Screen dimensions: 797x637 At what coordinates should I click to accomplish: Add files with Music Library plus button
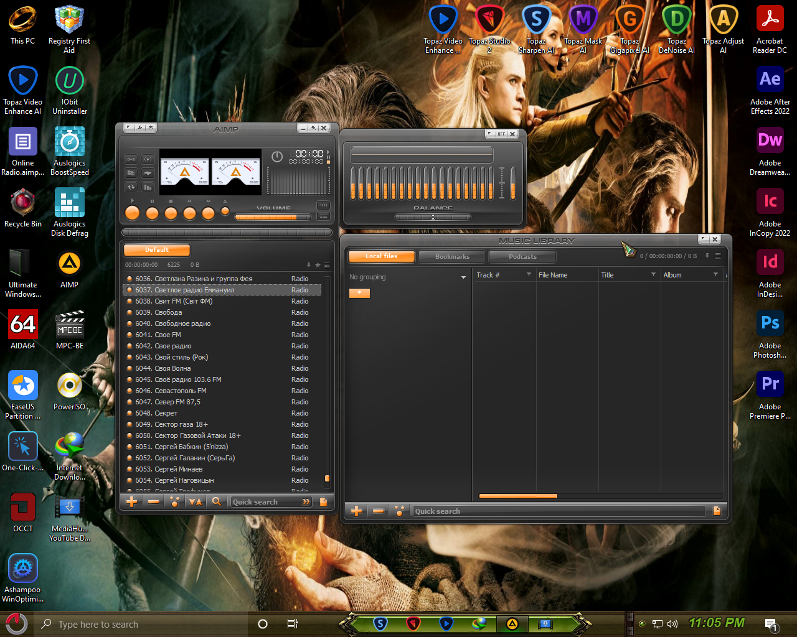click(356, 511)
